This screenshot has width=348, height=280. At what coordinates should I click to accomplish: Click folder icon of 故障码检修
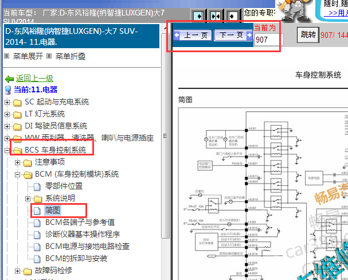tap(28, 271)
